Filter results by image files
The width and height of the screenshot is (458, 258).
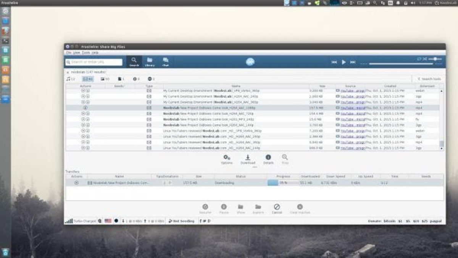point(105,79)
